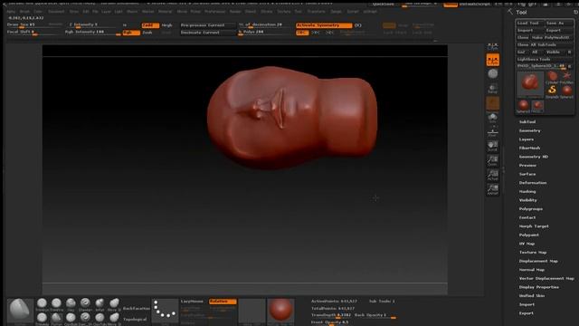The width and height of the screenshot is (579, 326).
Task: Expand the Polygroups section
Action: tap(531, 209)
